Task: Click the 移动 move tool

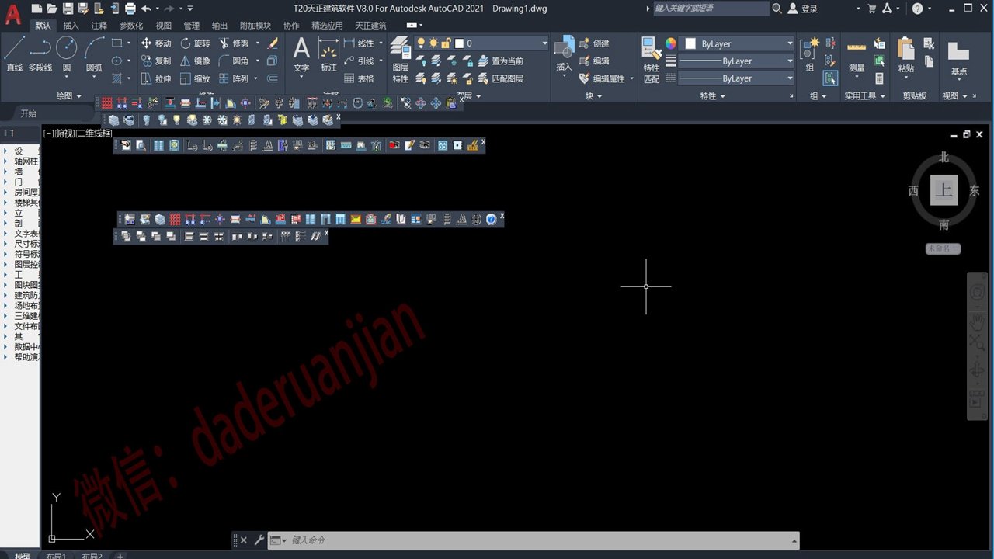Action: click(x=156, y=43)
